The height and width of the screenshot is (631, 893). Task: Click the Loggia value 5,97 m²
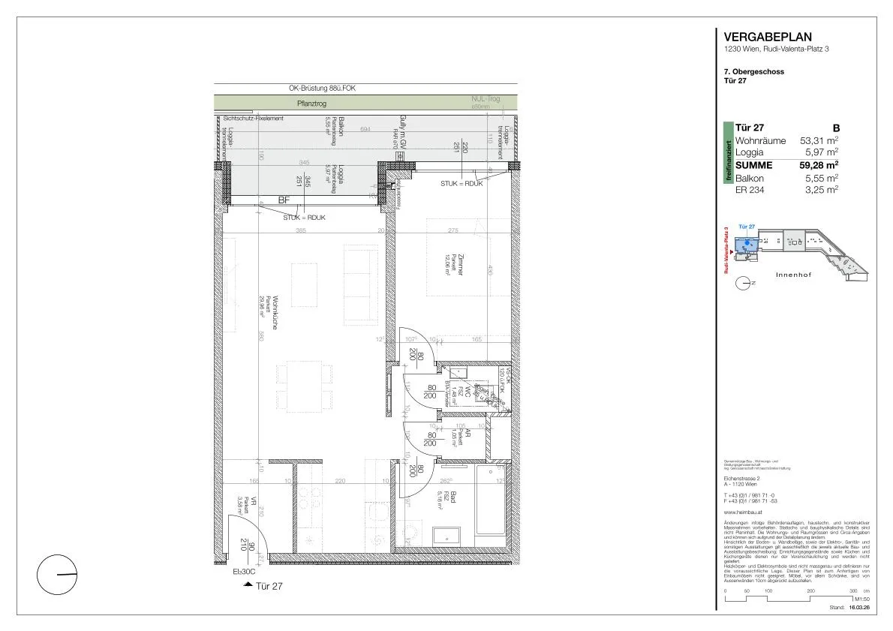click(x=822, y=152)
